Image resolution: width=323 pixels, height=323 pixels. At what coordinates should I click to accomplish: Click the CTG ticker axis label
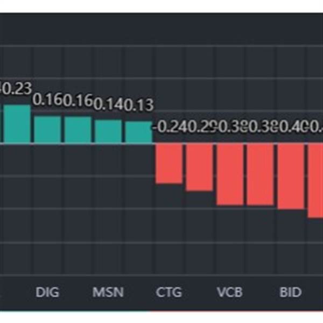[x=168, y=293]
